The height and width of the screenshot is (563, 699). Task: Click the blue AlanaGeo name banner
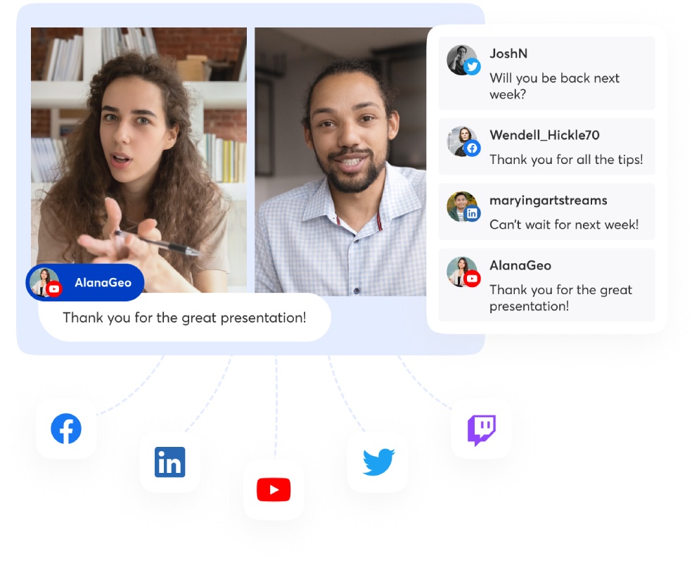pyautogui.click(x=84, y=282)
